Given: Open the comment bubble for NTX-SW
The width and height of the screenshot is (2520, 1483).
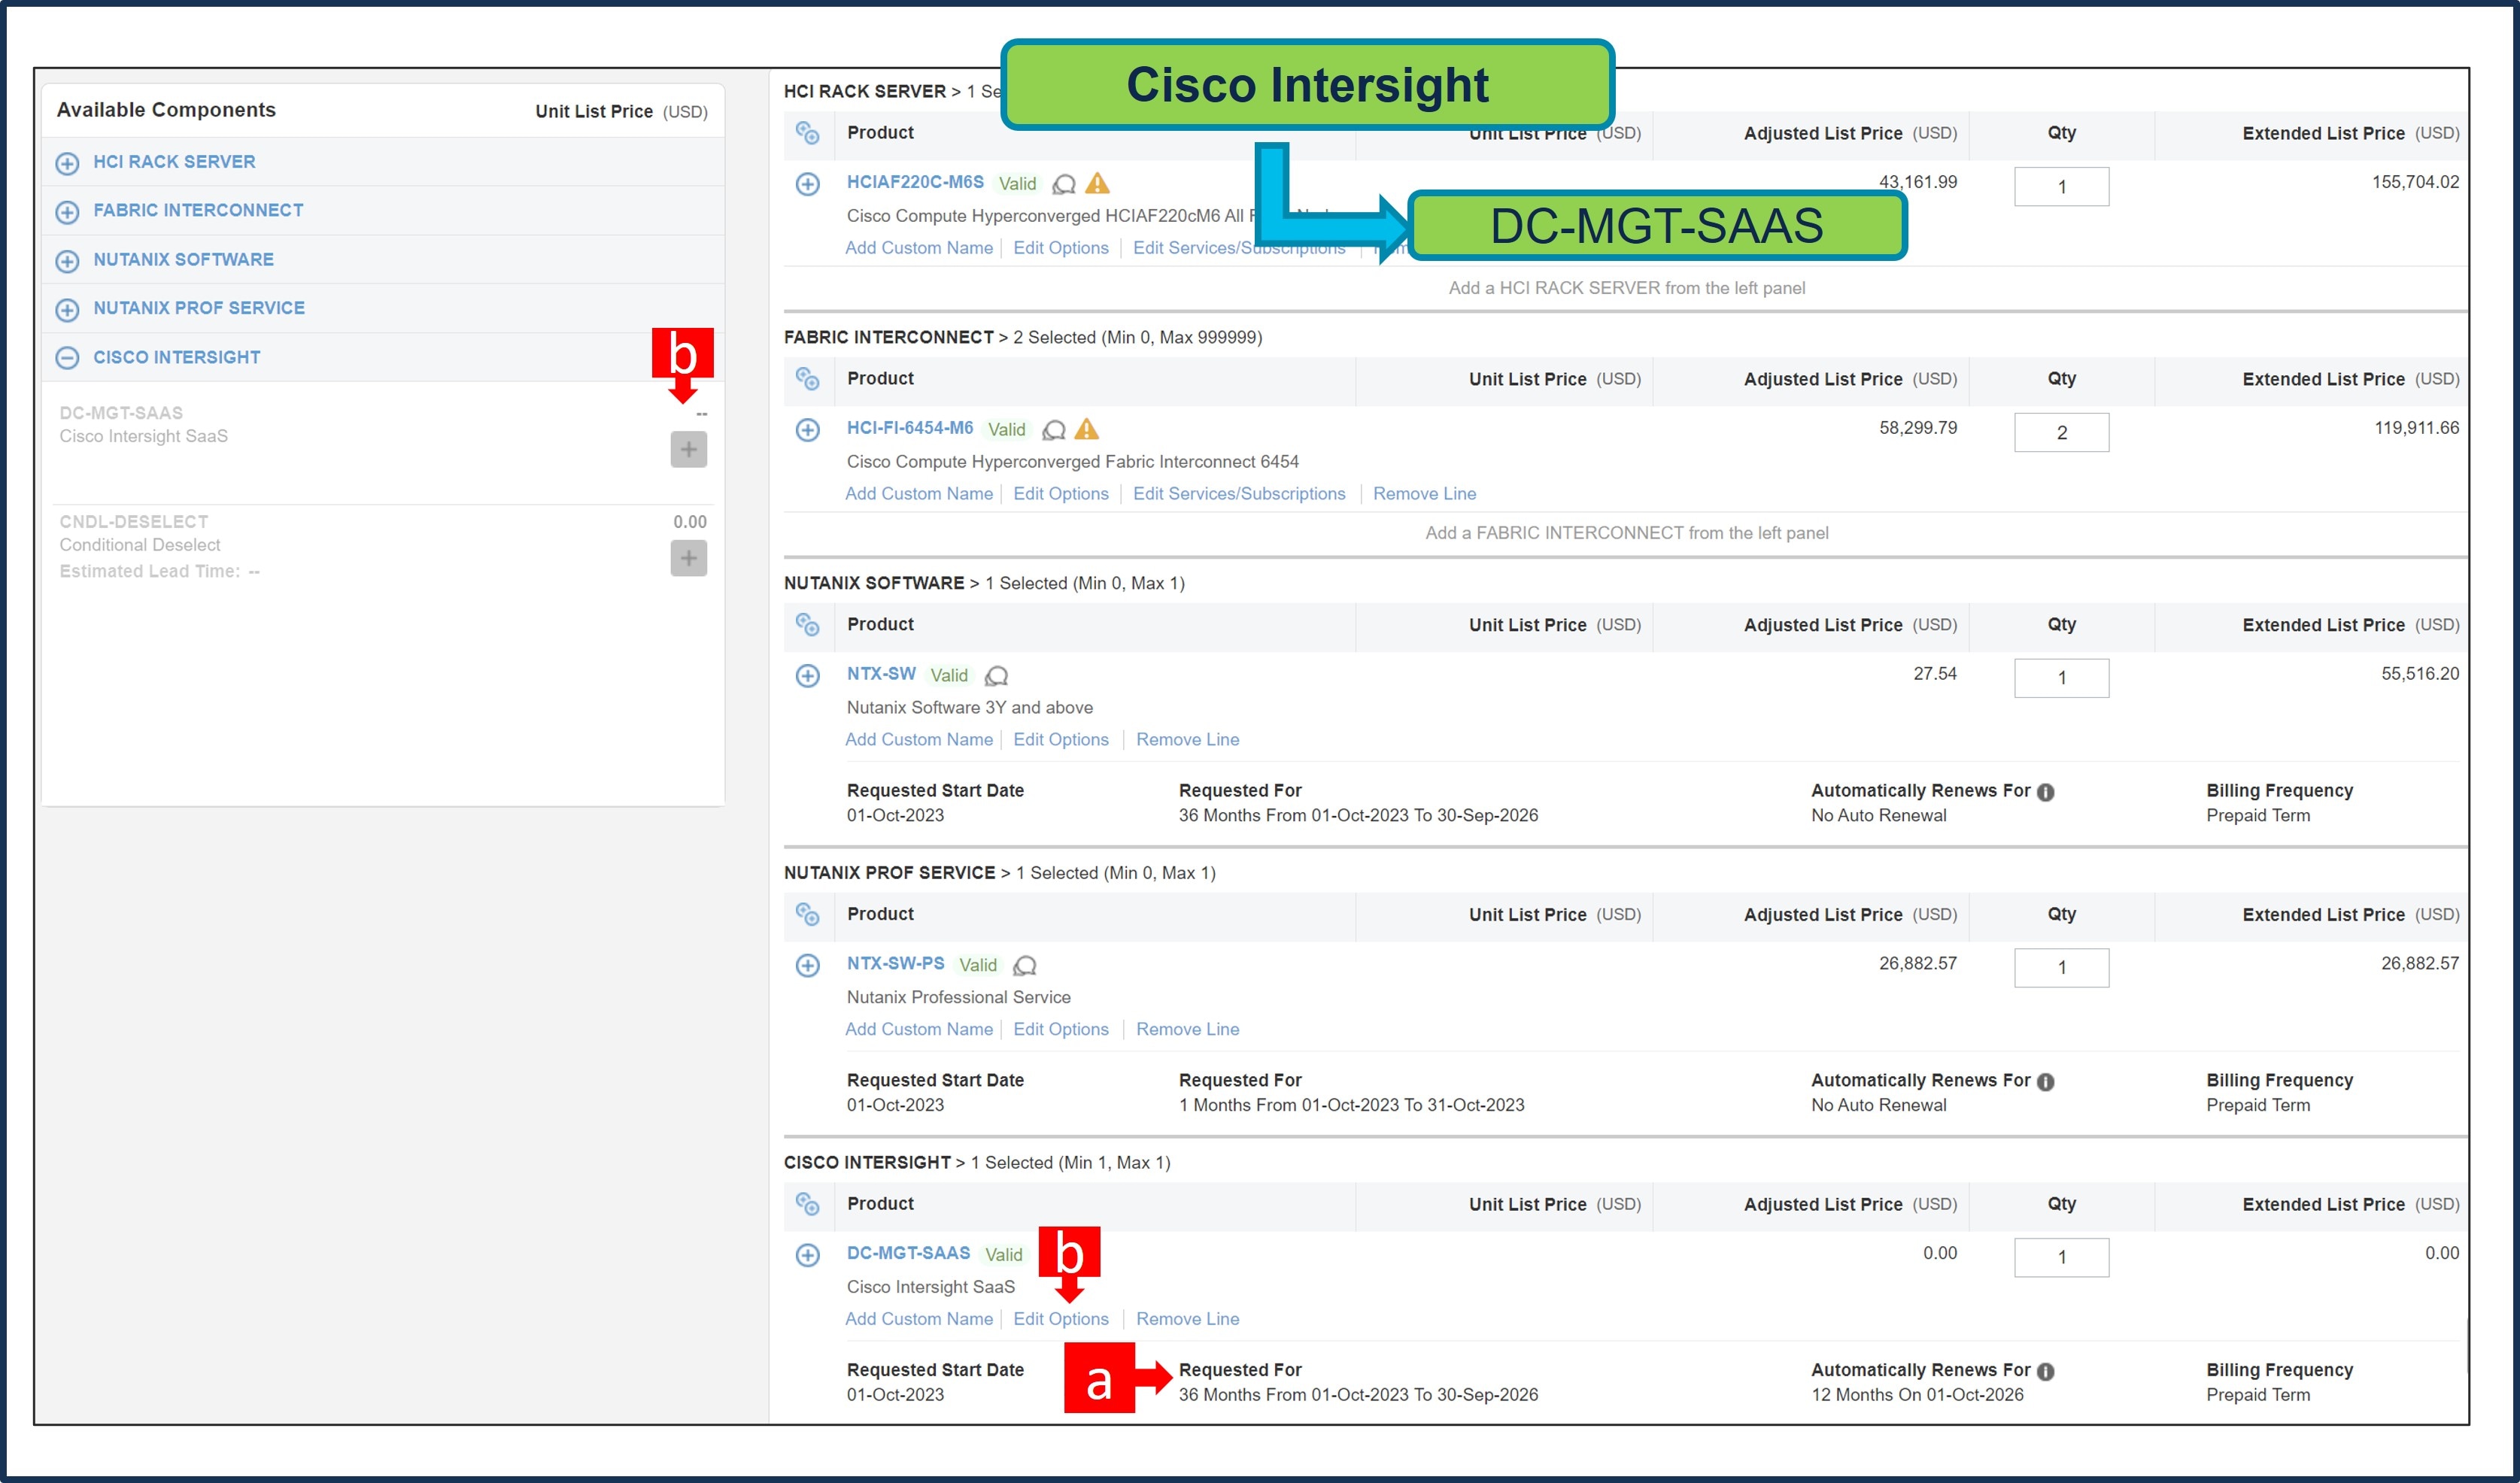Looking at the screenshot, I should click(x=996, y=676).
